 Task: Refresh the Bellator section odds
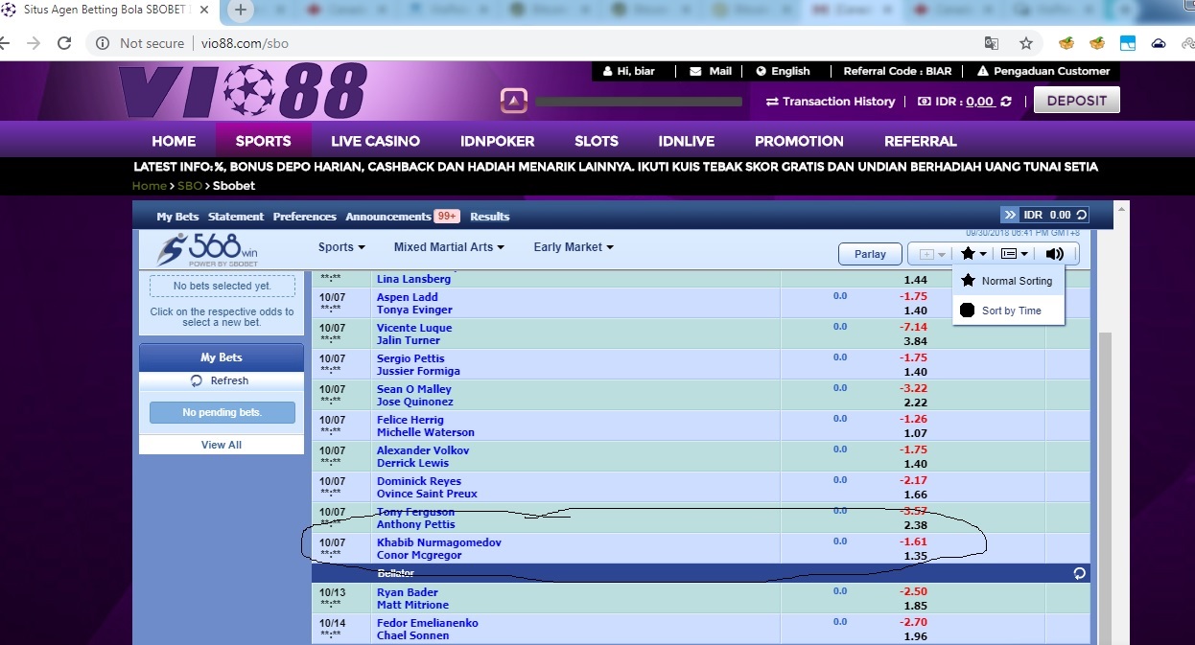(x=1079, y=573)
